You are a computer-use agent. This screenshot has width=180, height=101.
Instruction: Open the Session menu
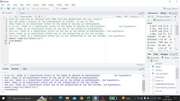tap(36, 5)
